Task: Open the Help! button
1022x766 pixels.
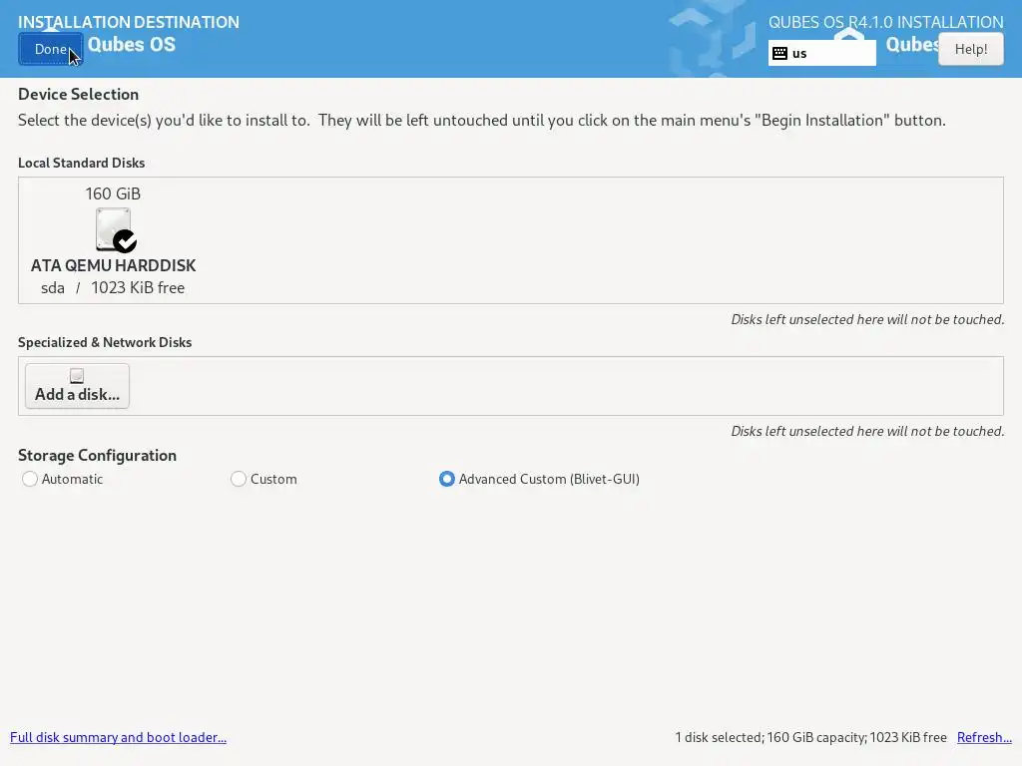Action: click(970, 49)
